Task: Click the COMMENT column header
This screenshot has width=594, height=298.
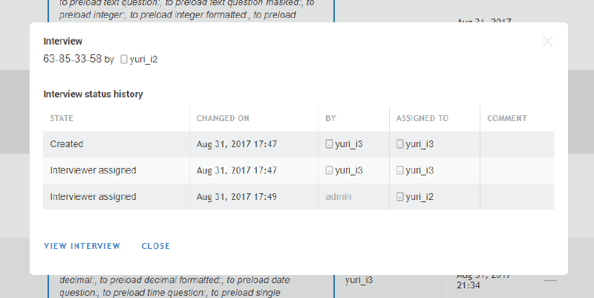Action: pos(507,118)
